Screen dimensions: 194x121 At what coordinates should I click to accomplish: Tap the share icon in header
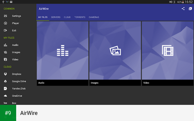(183, 9)
